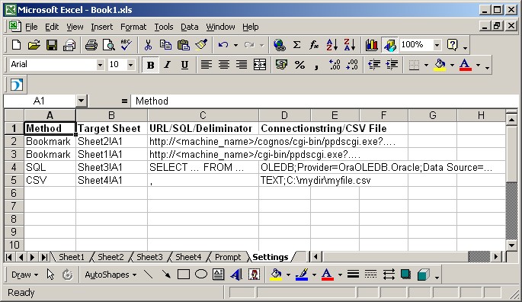
Task: Sort descending Z to A
Action: coord(350,45)
